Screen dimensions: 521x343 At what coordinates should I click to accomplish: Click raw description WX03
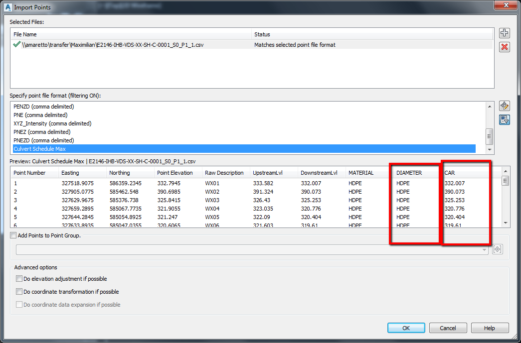(x=212, y=200)
